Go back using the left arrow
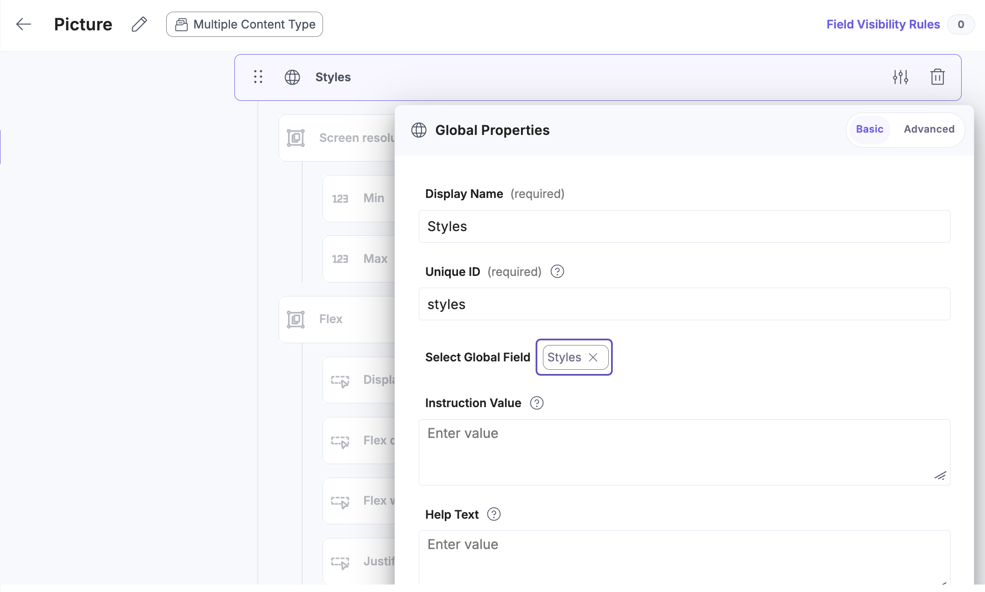This screenshot has height=592, width=985. (23, 24)
